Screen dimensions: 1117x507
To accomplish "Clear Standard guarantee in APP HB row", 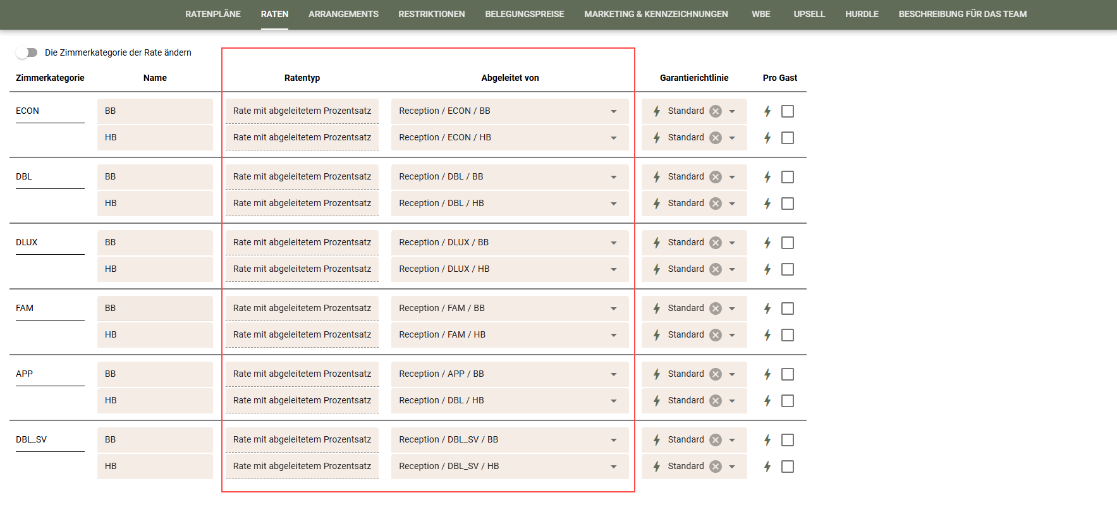I will tap(716, 401).
